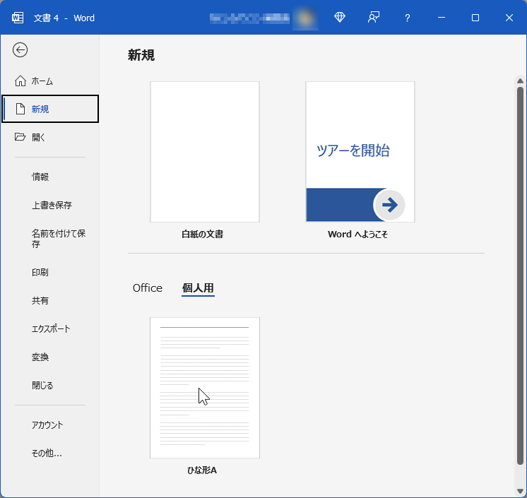Click the vertical scrollbar thumb
This screenshot has width=527, height=498.
point(520,276)
